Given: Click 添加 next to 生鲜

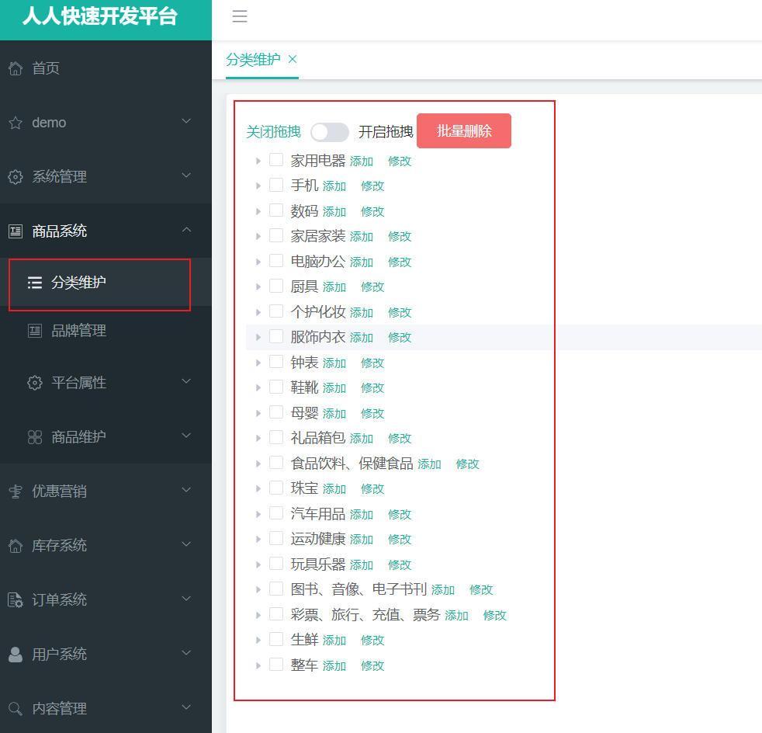Looking at the screenshot, I should [334, 641].
